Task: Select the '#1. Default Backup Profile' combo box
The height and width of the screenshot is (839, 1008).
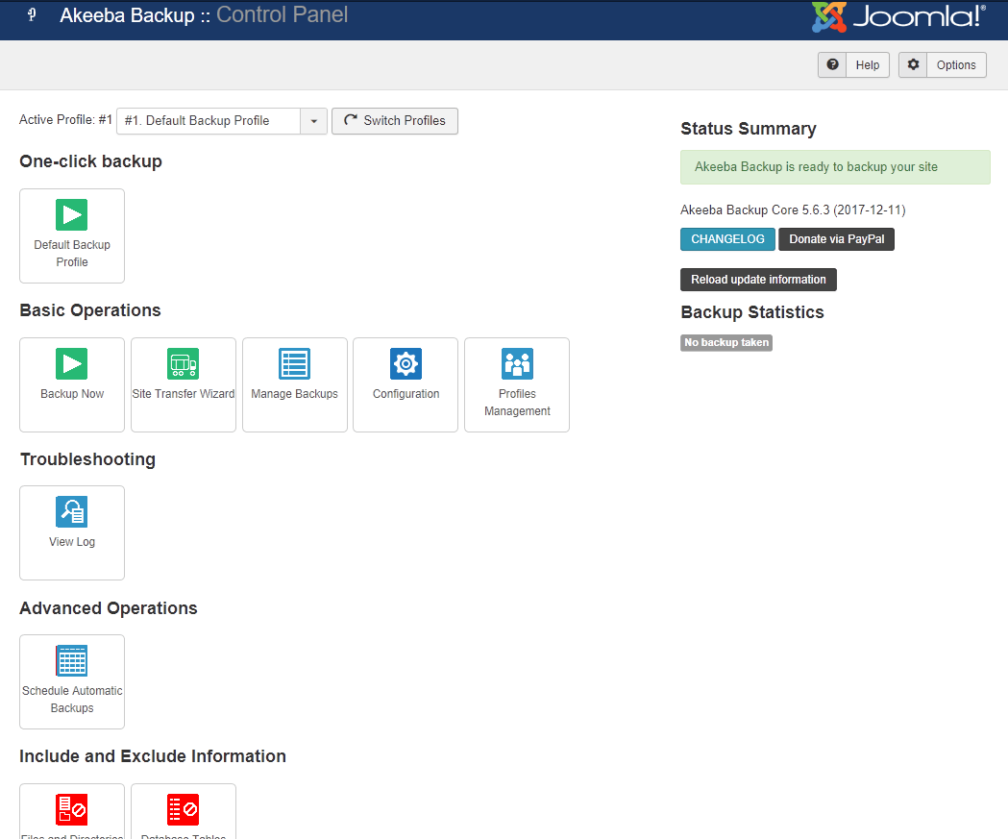Action: 222,121
